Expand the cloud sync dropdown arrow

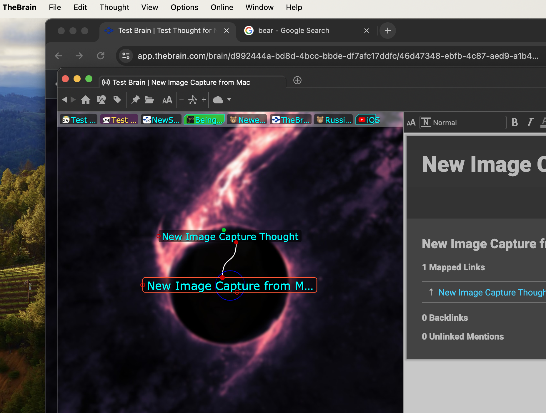click(229, 100)
